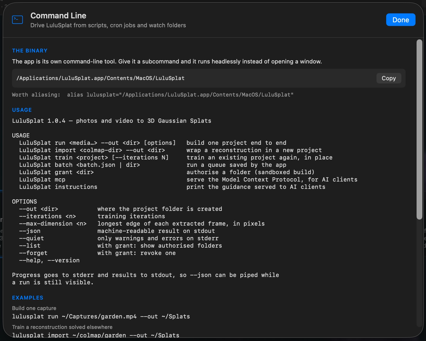
Task: Click "build one project end to end" description
Action: pos(236,143)
